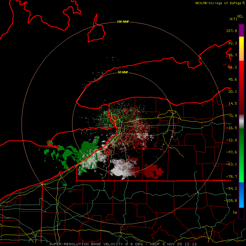Click the Super-Resolution Base Velocity caption
The height and width of the screenshot is (246, 246).
point(123,244)
